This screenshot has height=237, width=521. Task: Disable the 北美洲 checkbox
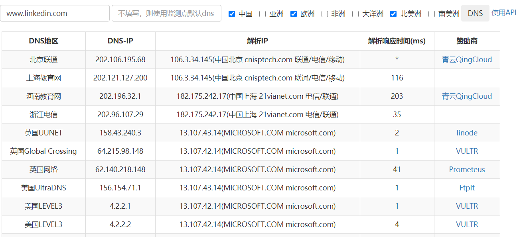[393, 14]
